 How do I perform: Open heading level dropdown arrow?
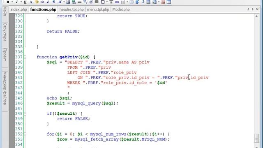[x=64, y=2]
